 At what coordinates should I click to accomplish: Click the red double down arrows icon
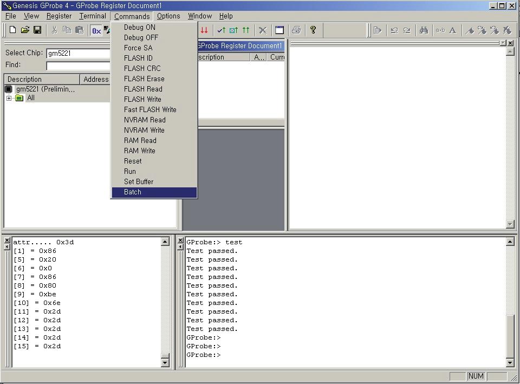point(204,30)
